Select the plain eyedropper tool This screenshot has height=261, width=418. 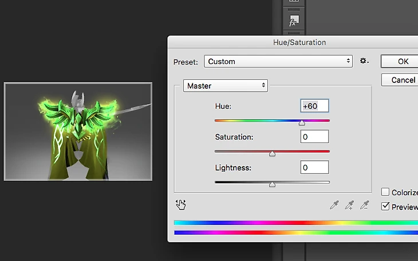point(334,205)
